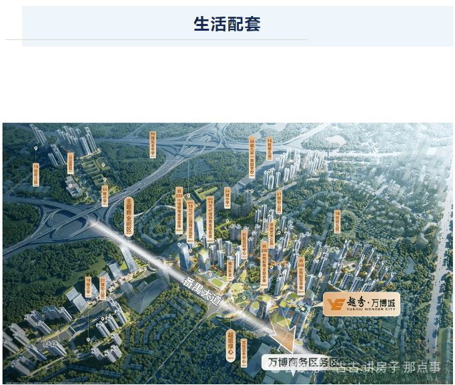The image size is (455, 385).
Task: Click the location pin above 15班幼儿园 near 公立医院
Action: (35, 149)
